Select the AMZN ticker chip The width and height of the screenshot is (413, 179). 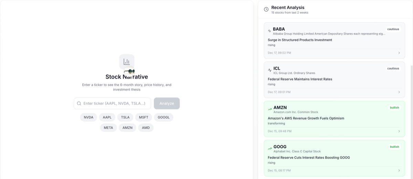[x=128, y=127]
